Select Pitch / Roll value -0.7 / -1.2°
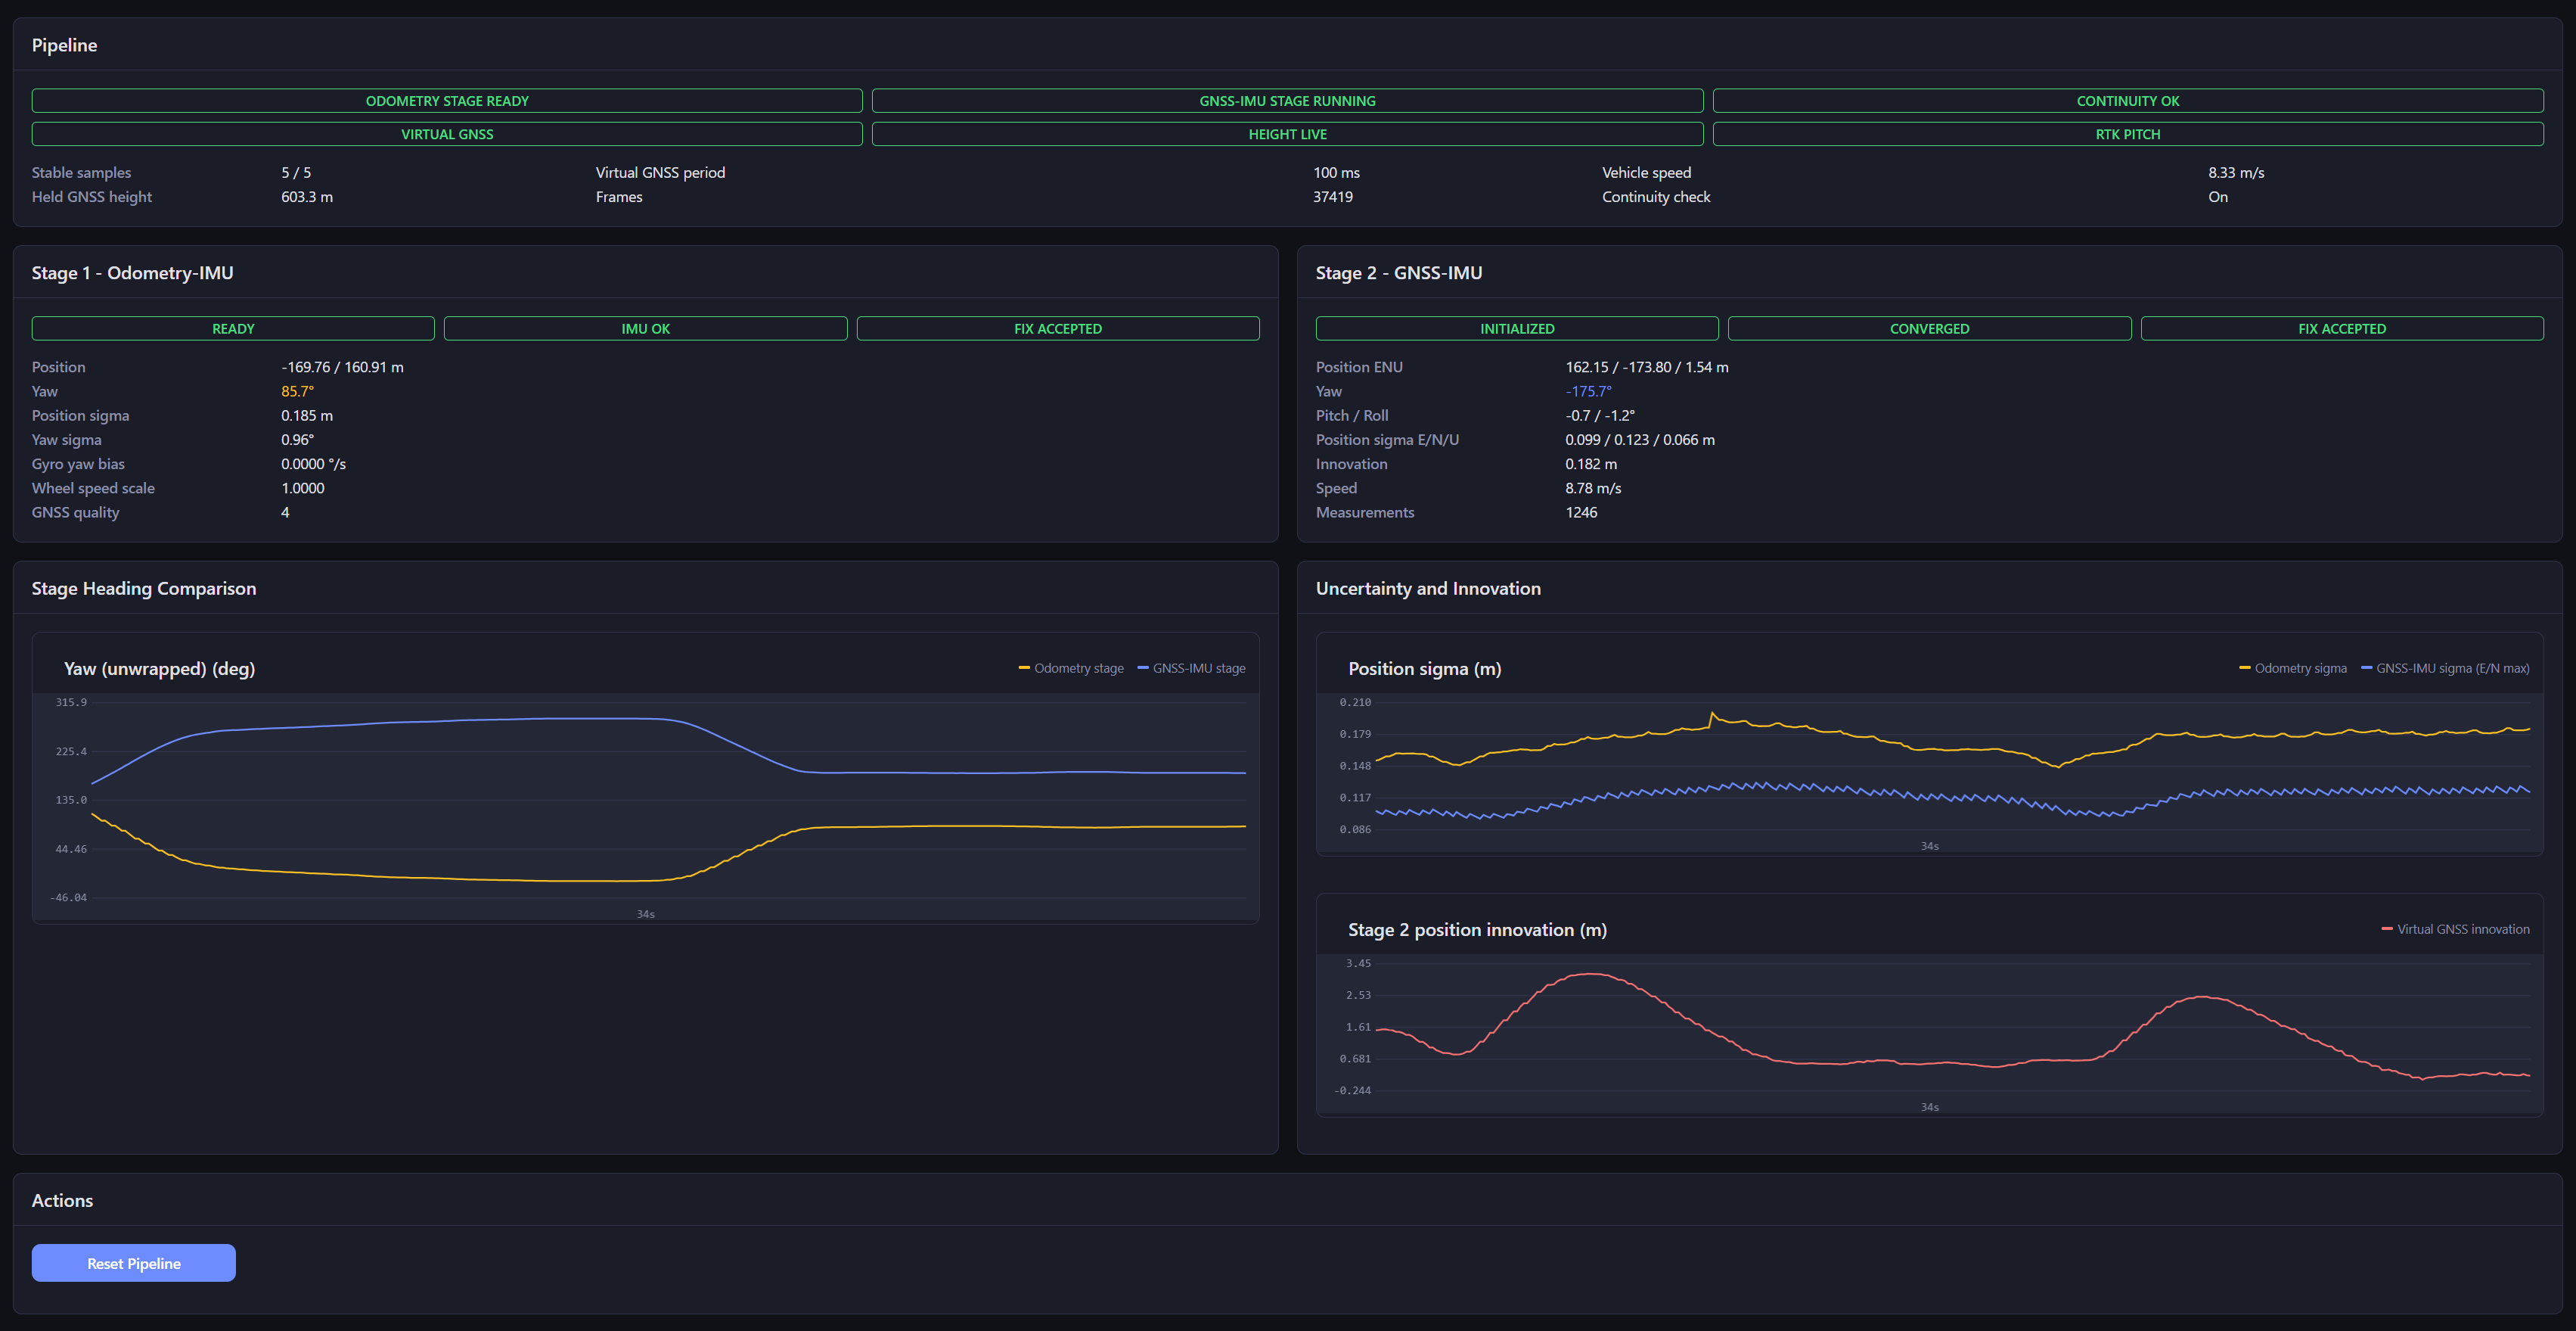The width and height of the screenshot is (2576, 1331). click(1600, 415)
